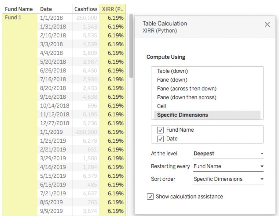Viewport: 279px width, 216px height.
Task: Select the 1/1/2019 date cell
Action: click(51, 132)
